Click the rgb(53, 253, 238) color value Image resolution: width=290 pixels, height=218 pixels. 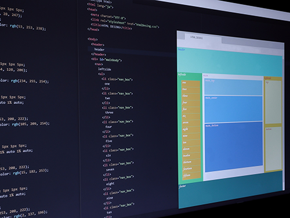coord(28,27)
